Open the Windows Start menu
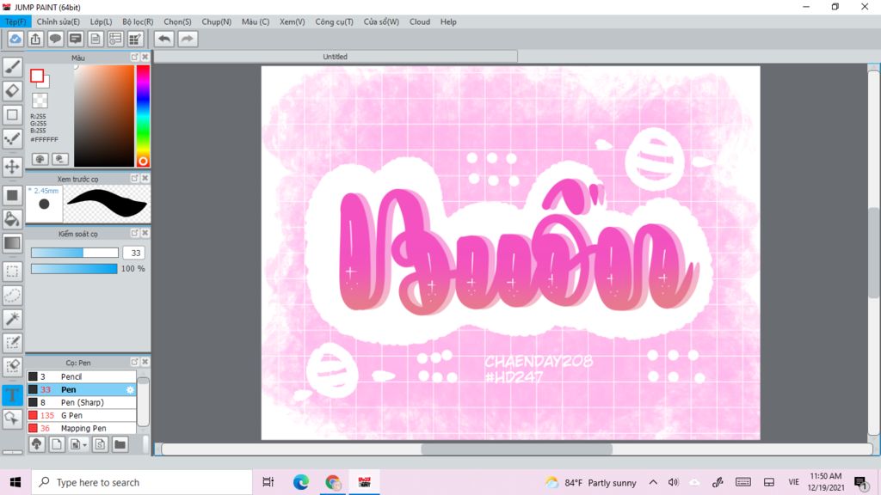The height and width of the screenshot is (495, 881). (15, 483)
